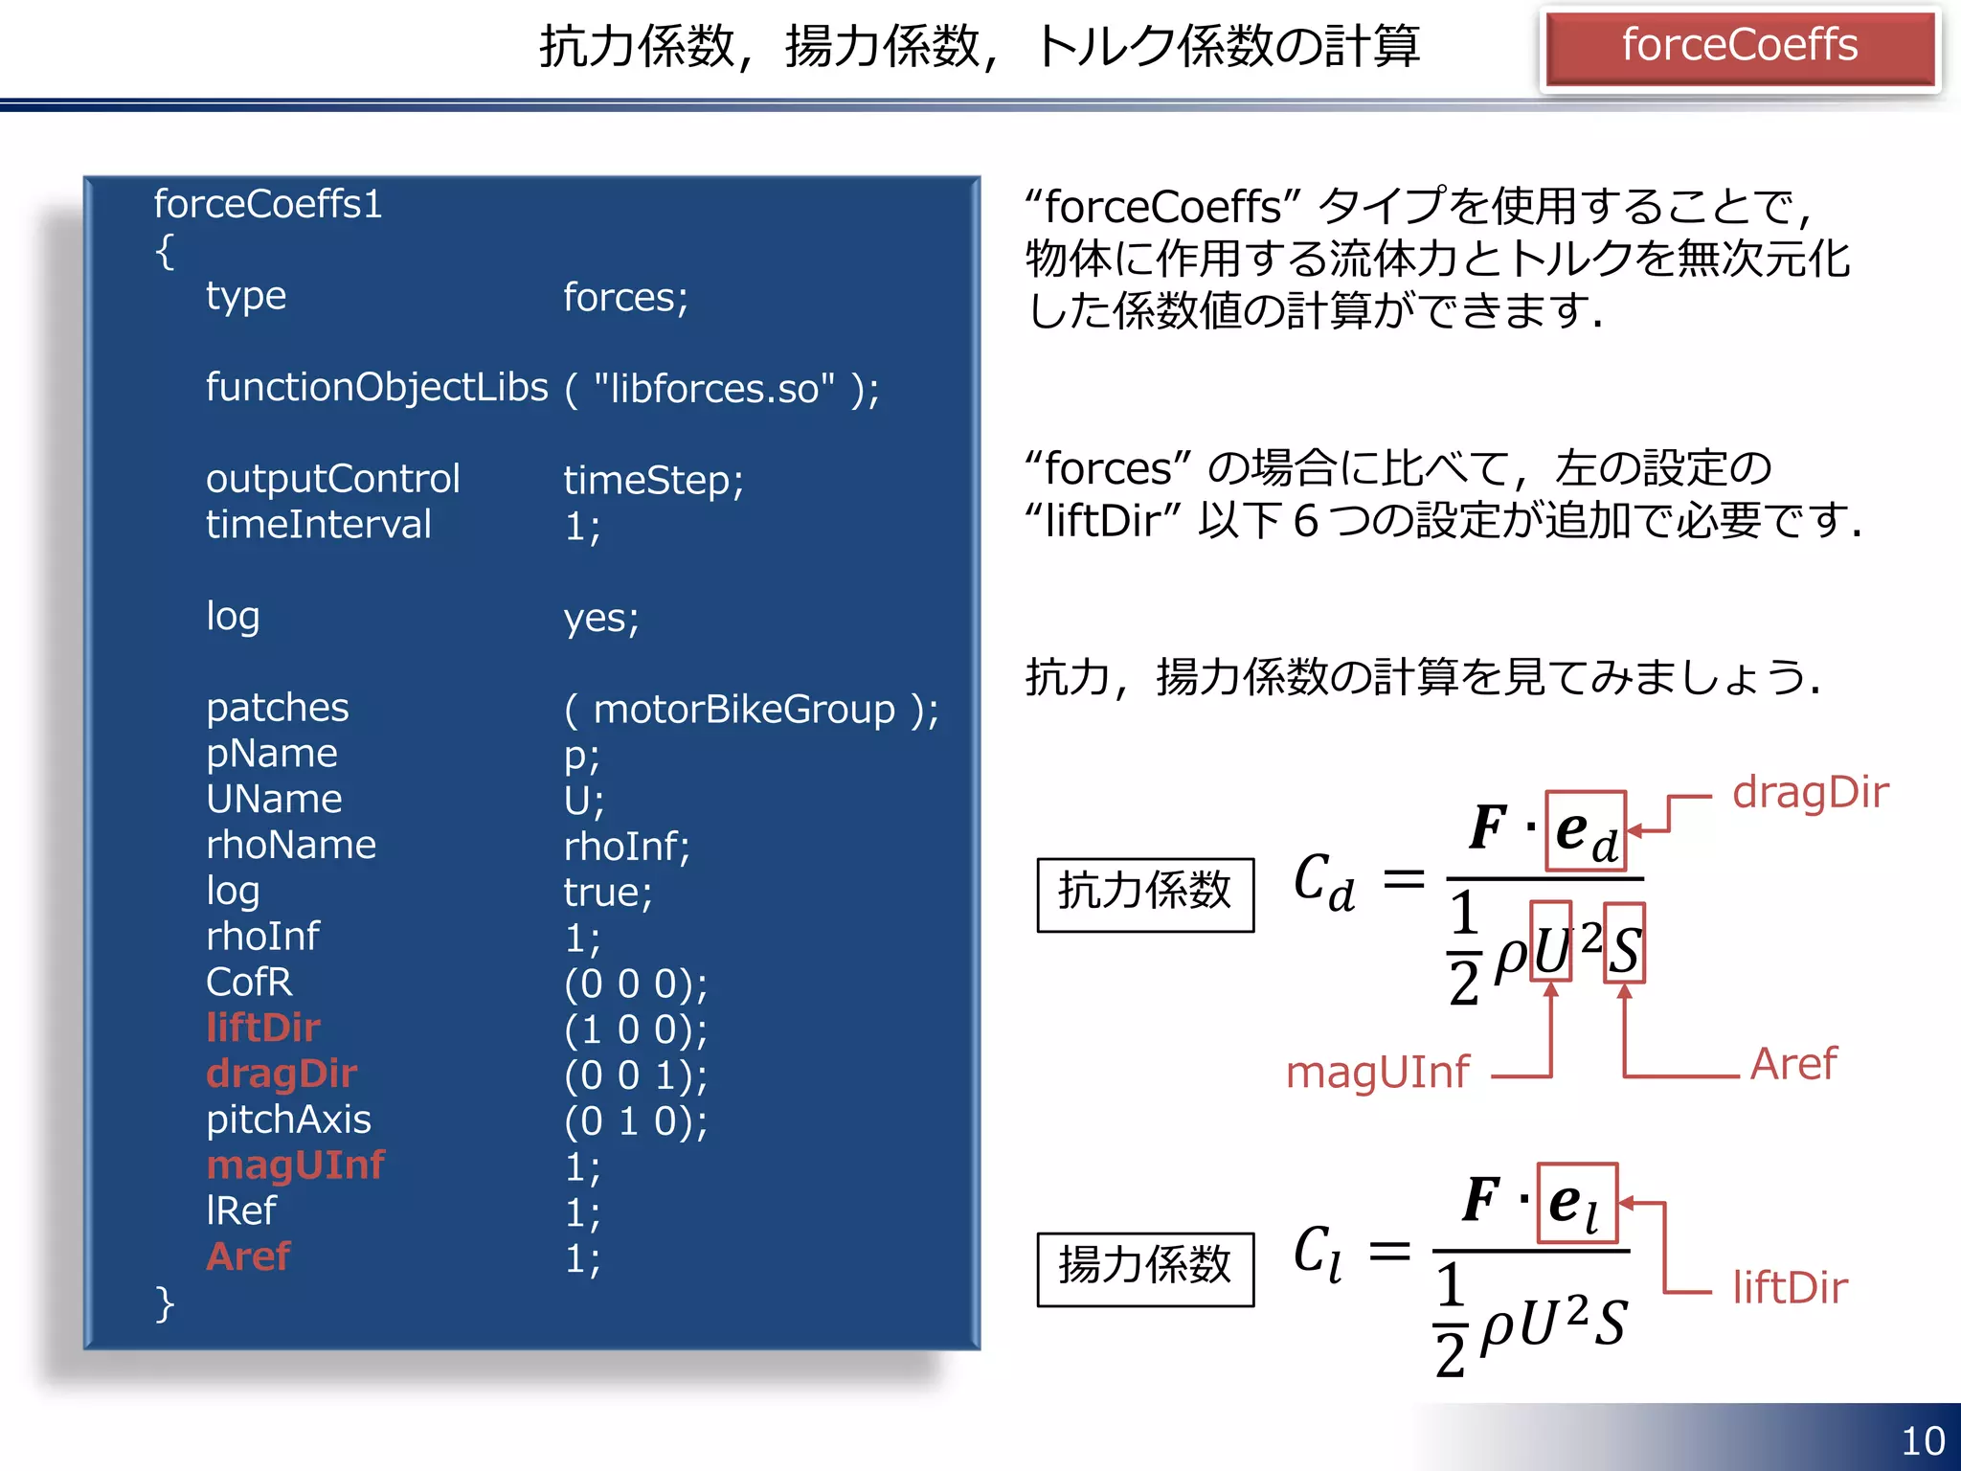Click the red 'magUInf' keyword in code
Image resolution: width=1961 pixels, height=1471 pixels.
296,1165
